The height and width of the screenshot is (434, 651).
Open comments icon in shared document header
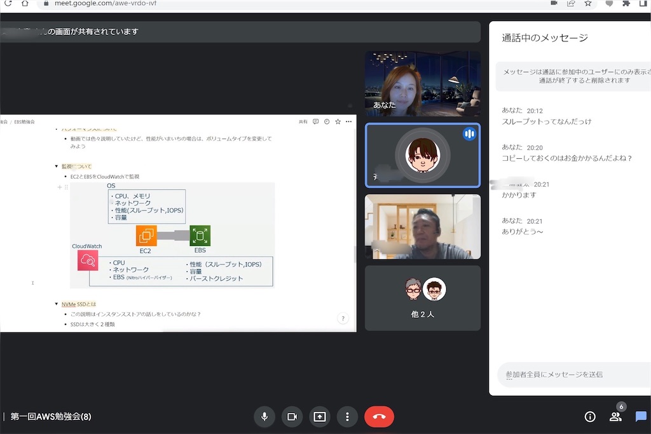(315, 121)
